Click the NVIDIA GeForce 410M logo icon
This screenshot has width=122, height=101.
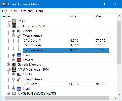pos(14,69)
